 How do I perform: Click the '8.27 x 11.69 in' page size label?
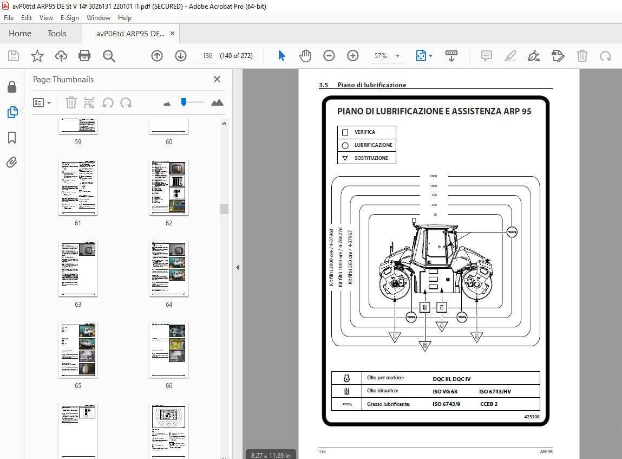pyautogui.click(x=271, y=455)
